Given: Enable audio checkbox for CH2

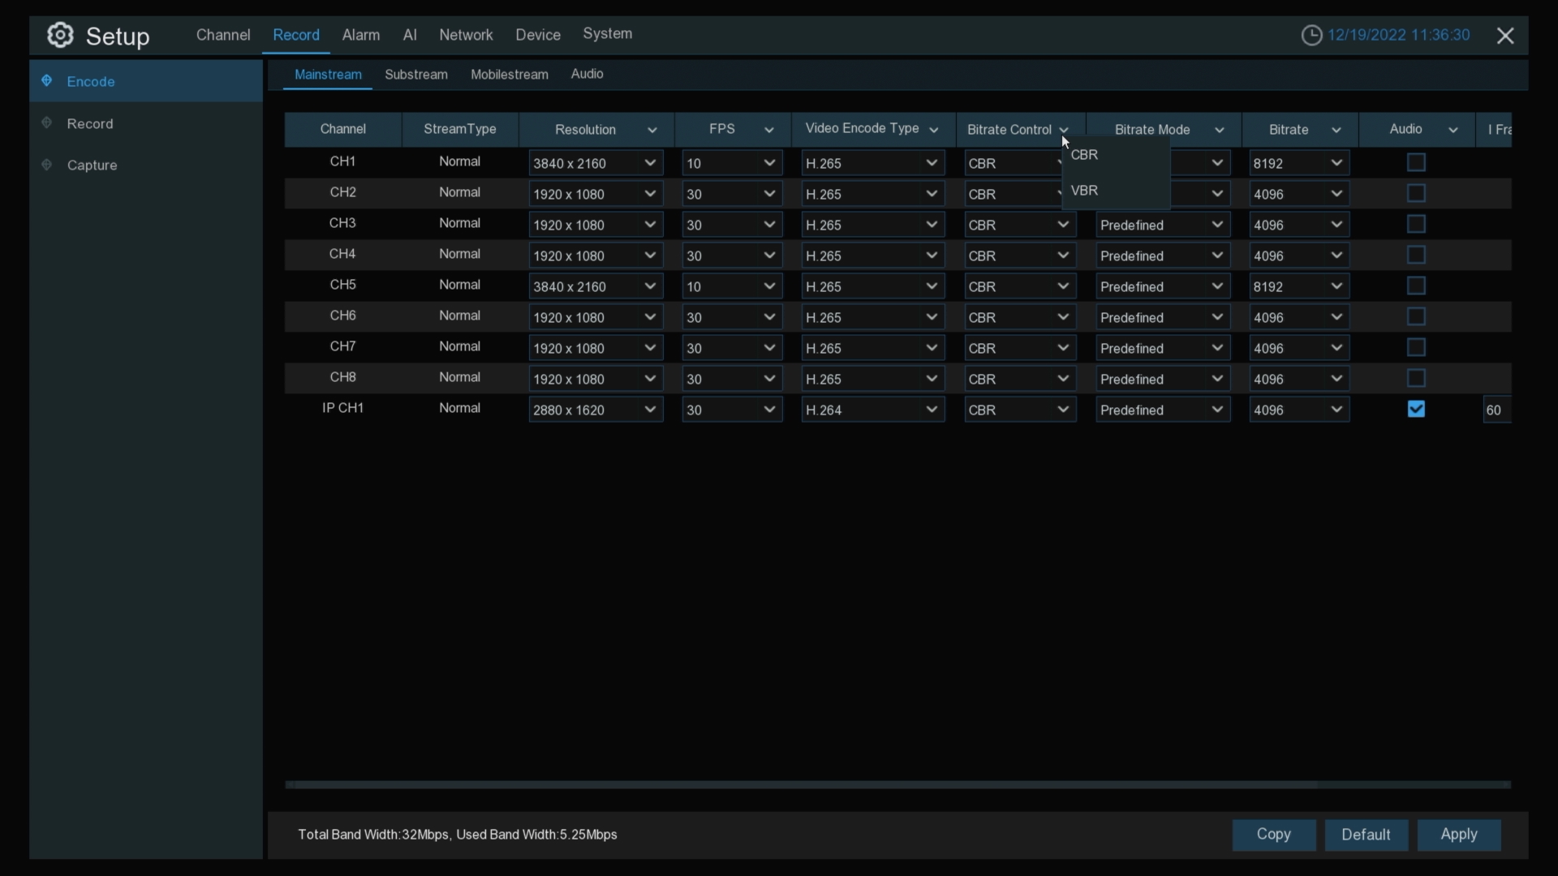Looking at the screenshot, I should click(1416, 194).
